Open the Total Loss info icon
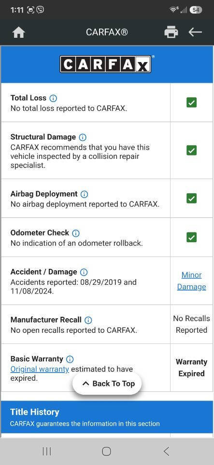Screen dimensions: 214x465 pos(53,98)
